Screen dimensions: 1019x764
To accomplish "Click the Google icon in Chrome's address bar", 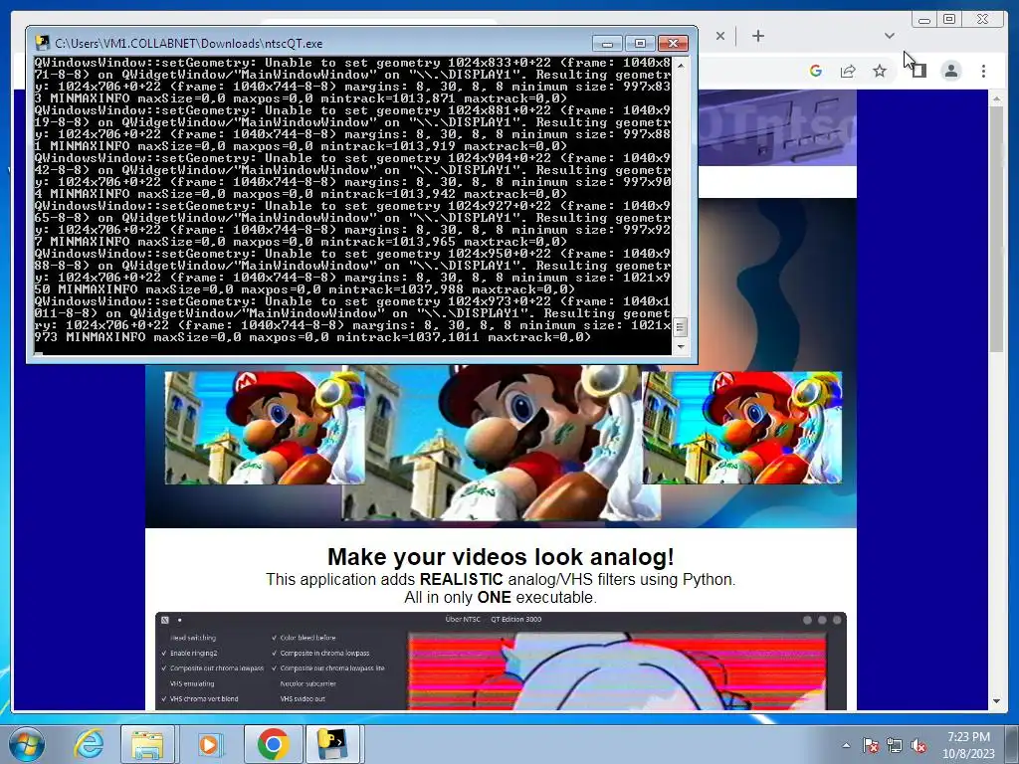I will pos(816,71).
